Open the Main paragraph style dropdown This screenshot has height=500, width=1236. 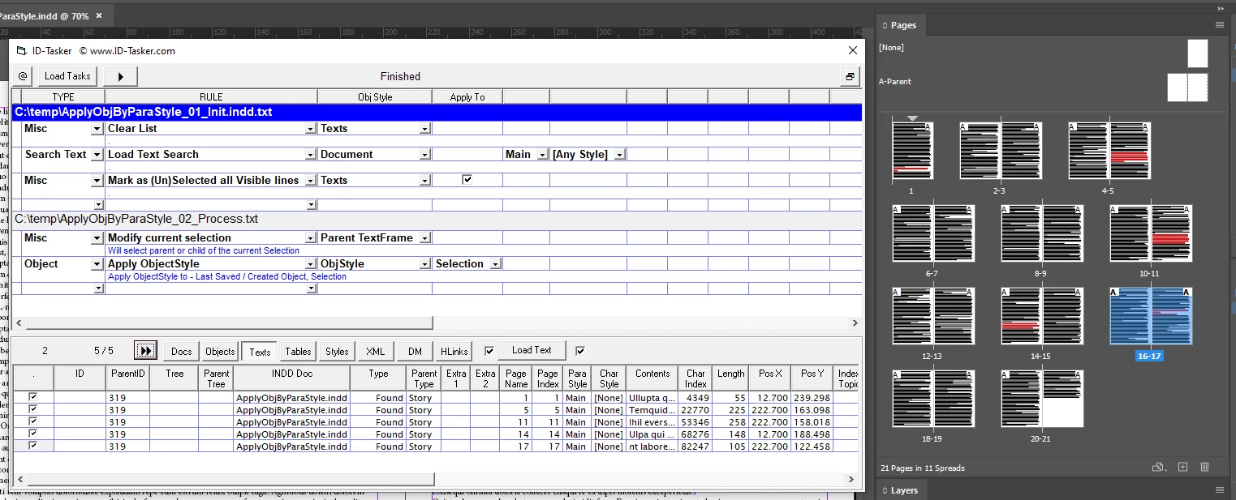pos(542,155)
